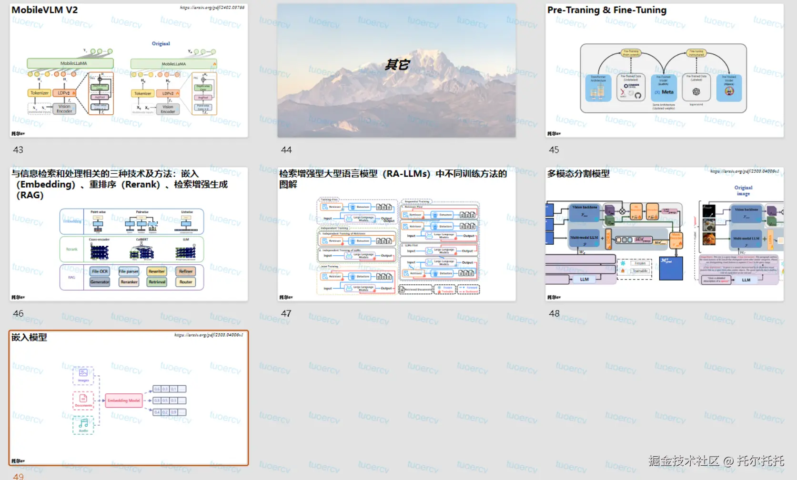Click the File OCR box in the RAG row
This screenshot has width=797, height=480.
click(99, 271)
